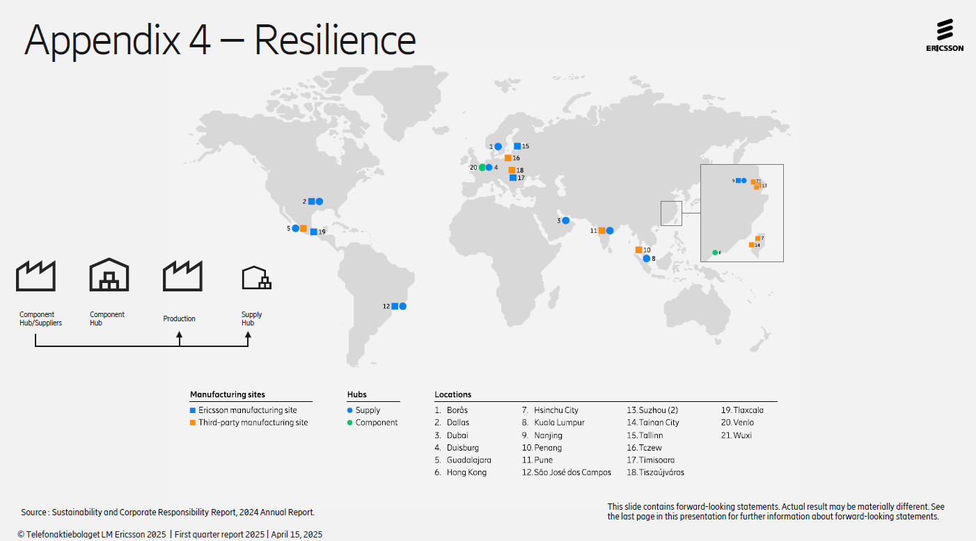Click location entry "19. Tlaxcala"

click(742, 410)
